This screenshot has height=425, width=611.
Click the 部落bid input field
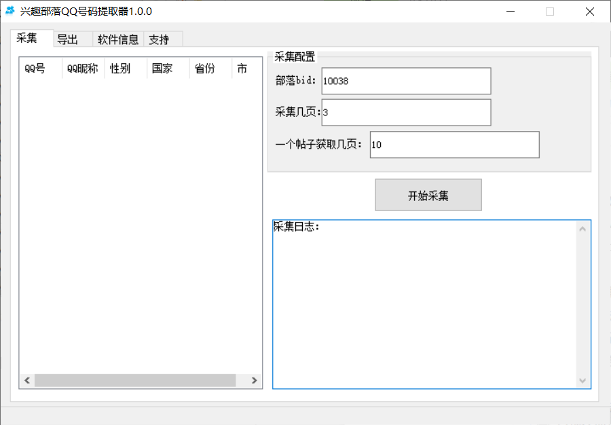406,81
